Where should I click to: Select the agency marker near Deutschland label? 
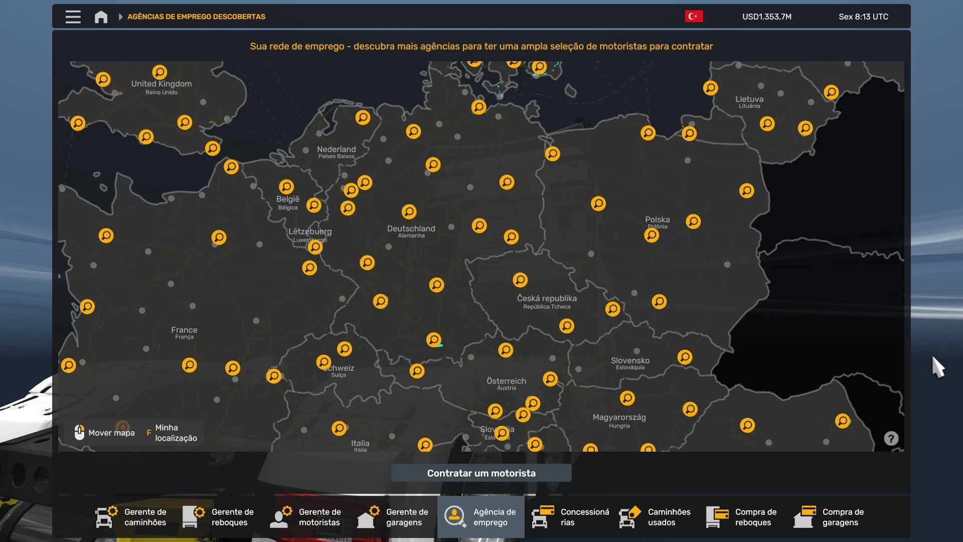[409, 212]
